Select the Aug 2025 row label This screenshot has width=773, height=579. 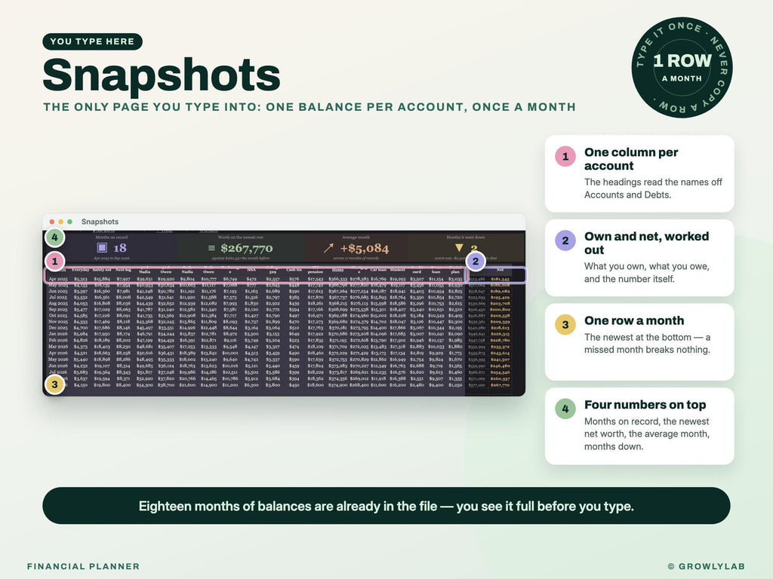(x=58, y=303)
